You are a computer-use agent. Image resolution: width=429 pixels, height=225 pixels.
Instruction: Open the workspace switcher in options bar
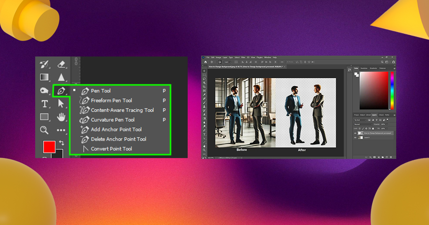click(x=387, y=62)
